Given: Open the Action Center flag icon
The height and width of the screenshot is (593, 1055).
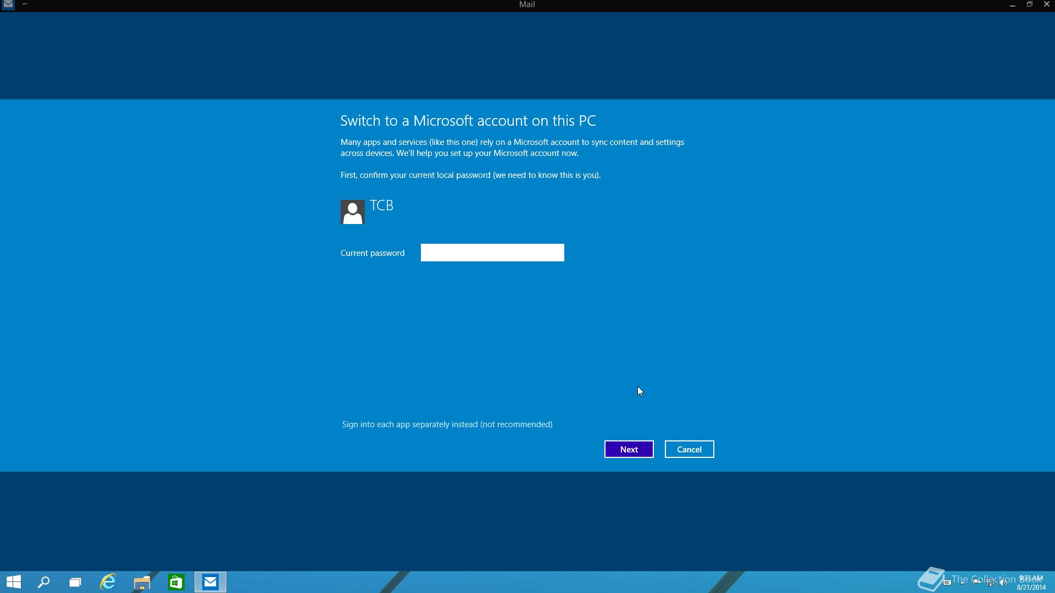Looking at the screenshot, I should coord(976,583).
